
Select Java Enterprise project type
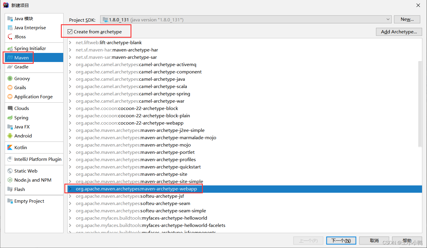[x=34, y=27]
